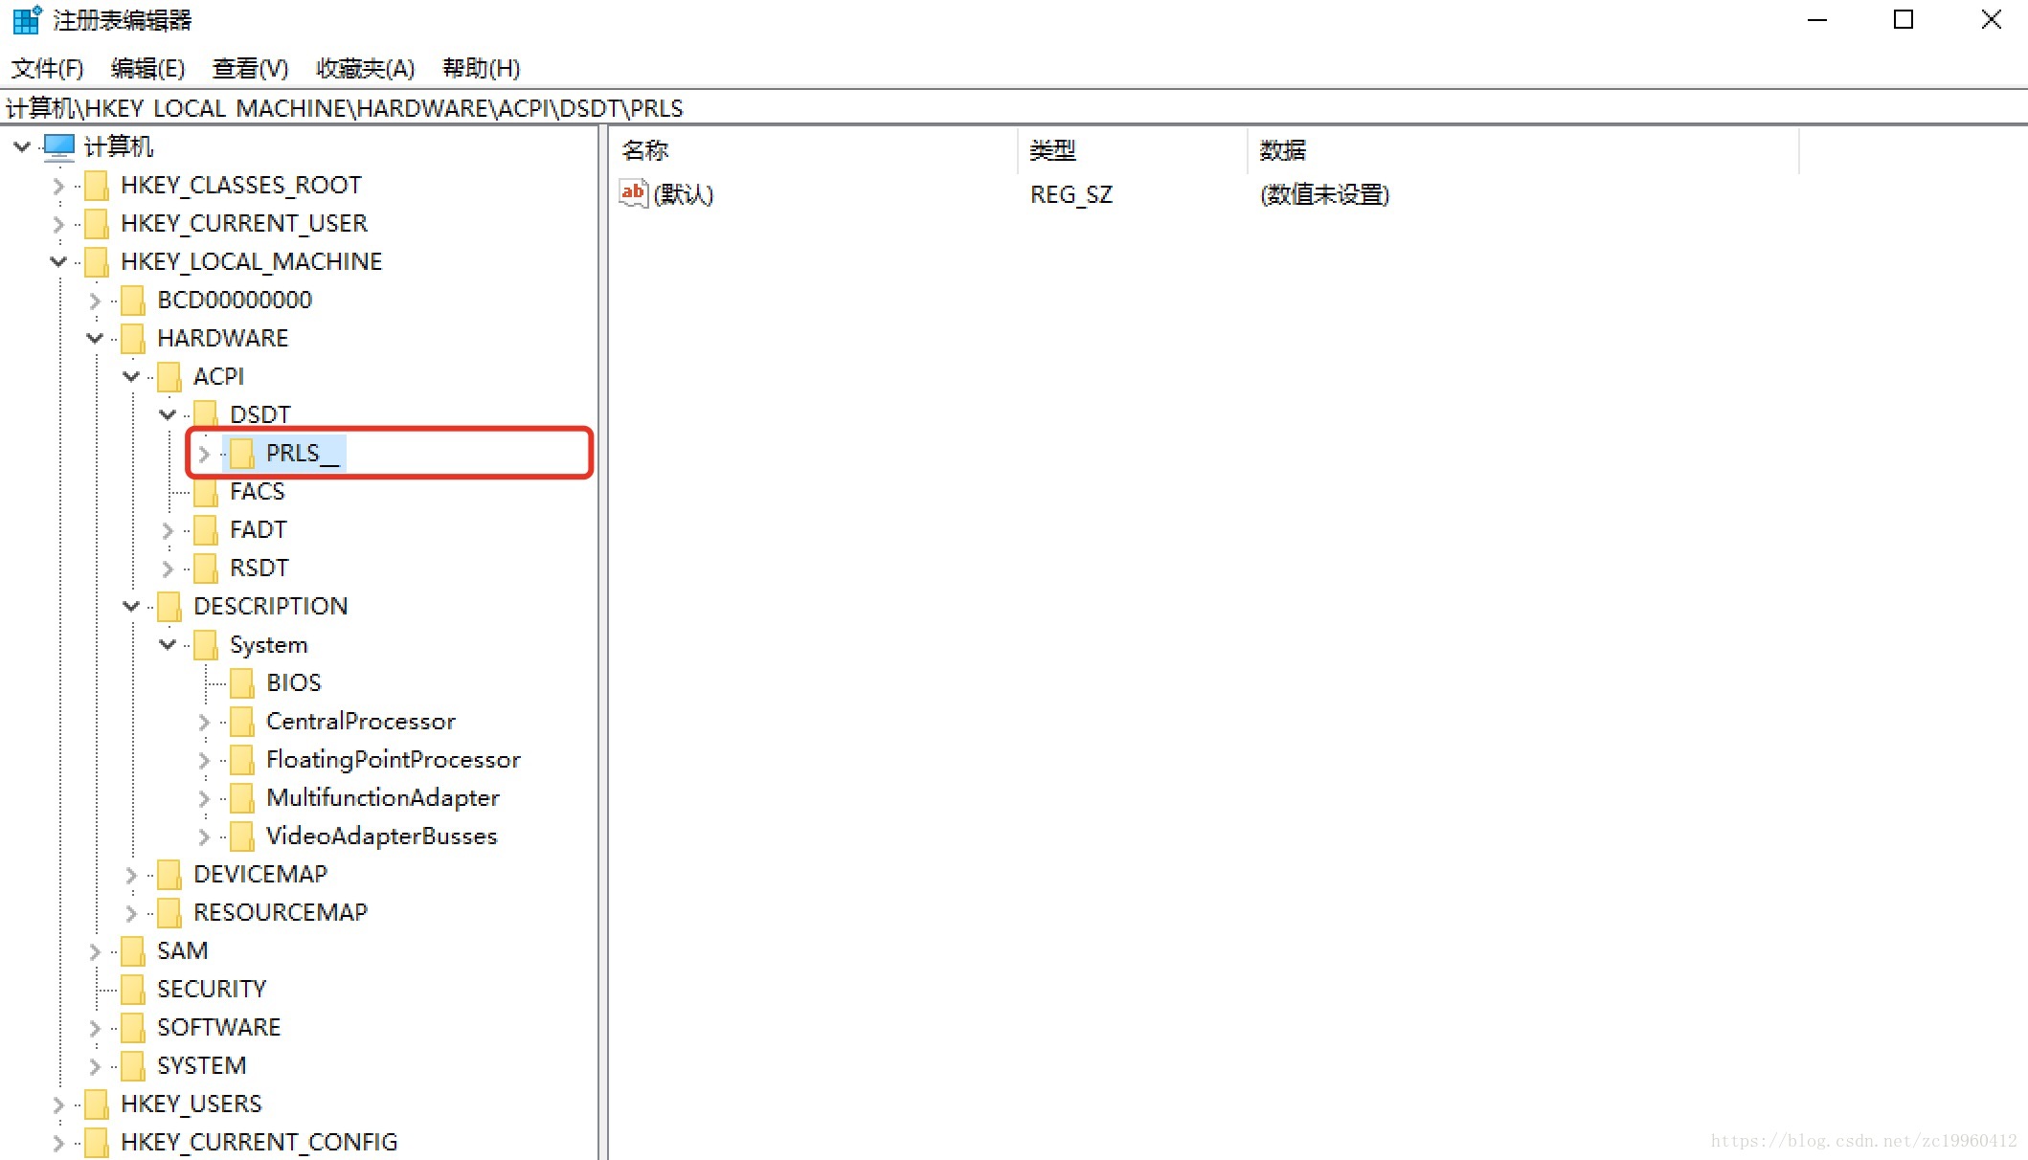Viewport: 2028px width, 1160px height.
Task: Open the 文件(F) menu
Action: point(47,69)
